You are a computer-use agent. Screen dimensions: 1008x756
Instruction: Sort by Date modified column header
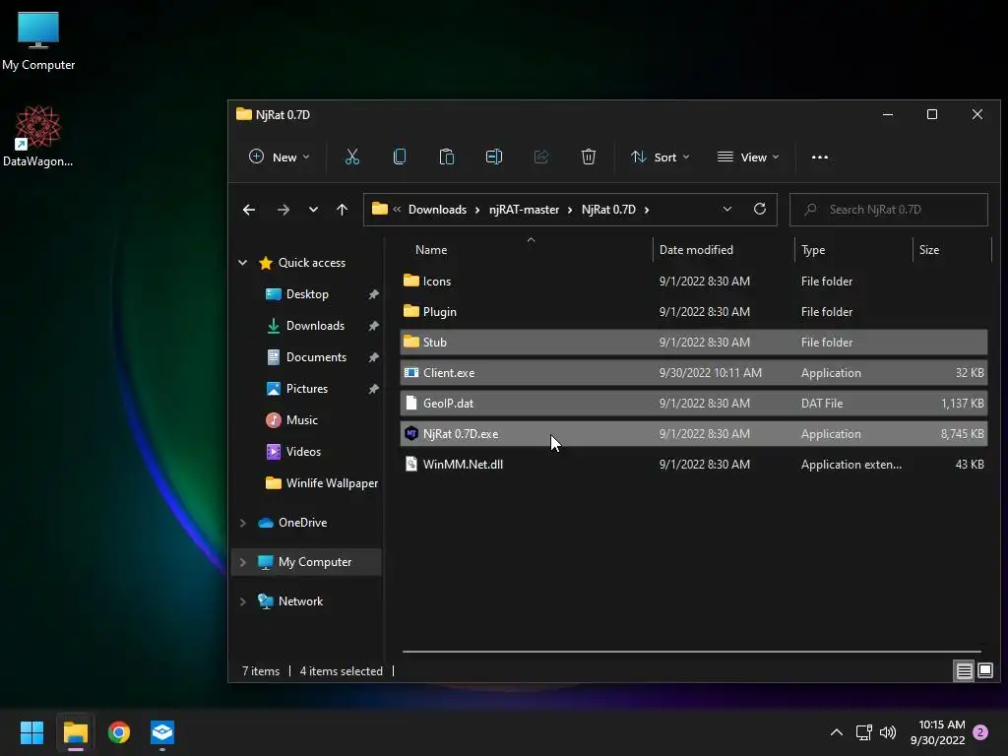(696, 249)
